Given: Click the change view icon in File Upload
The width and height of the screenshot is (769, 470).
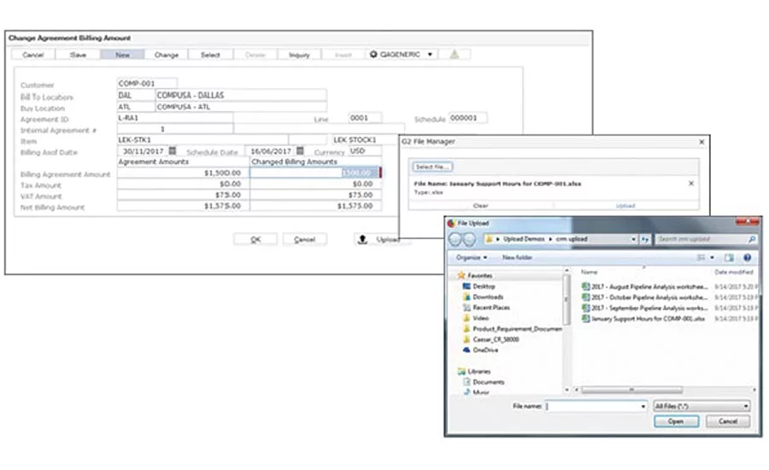Looking at the screenshot, I should pyautogui.click(x=701, y=257).
